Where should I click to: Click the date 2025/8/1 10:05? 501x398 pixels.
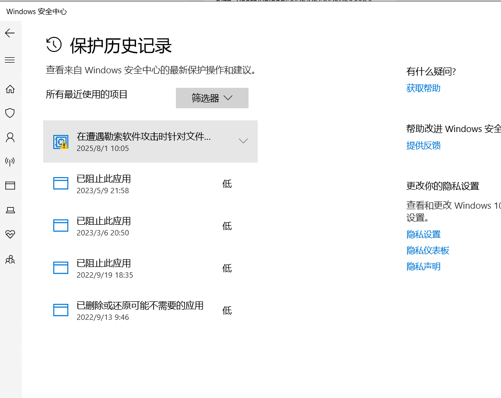[103, 149]
